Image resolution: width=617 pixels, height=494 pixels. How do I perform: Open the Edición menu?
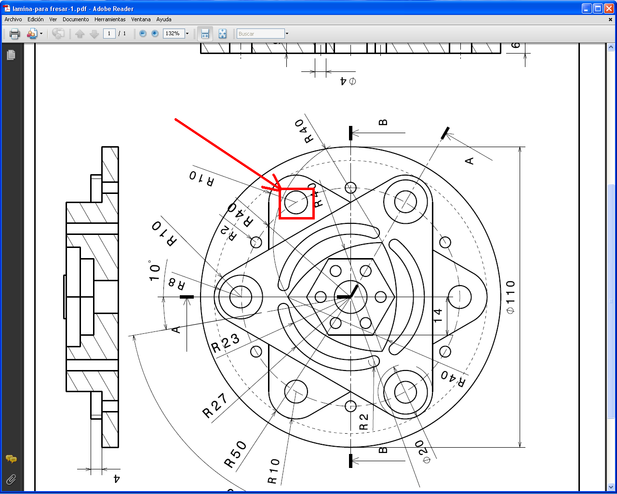click(36, 19)
